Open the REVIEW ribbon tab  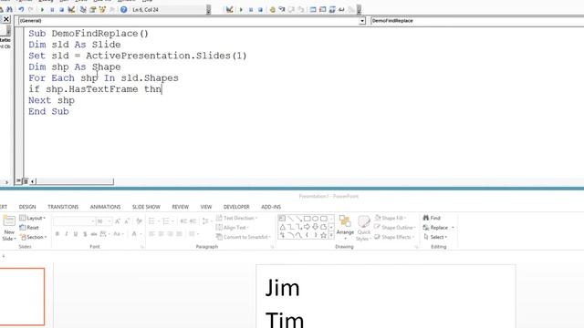click(181, 207)
